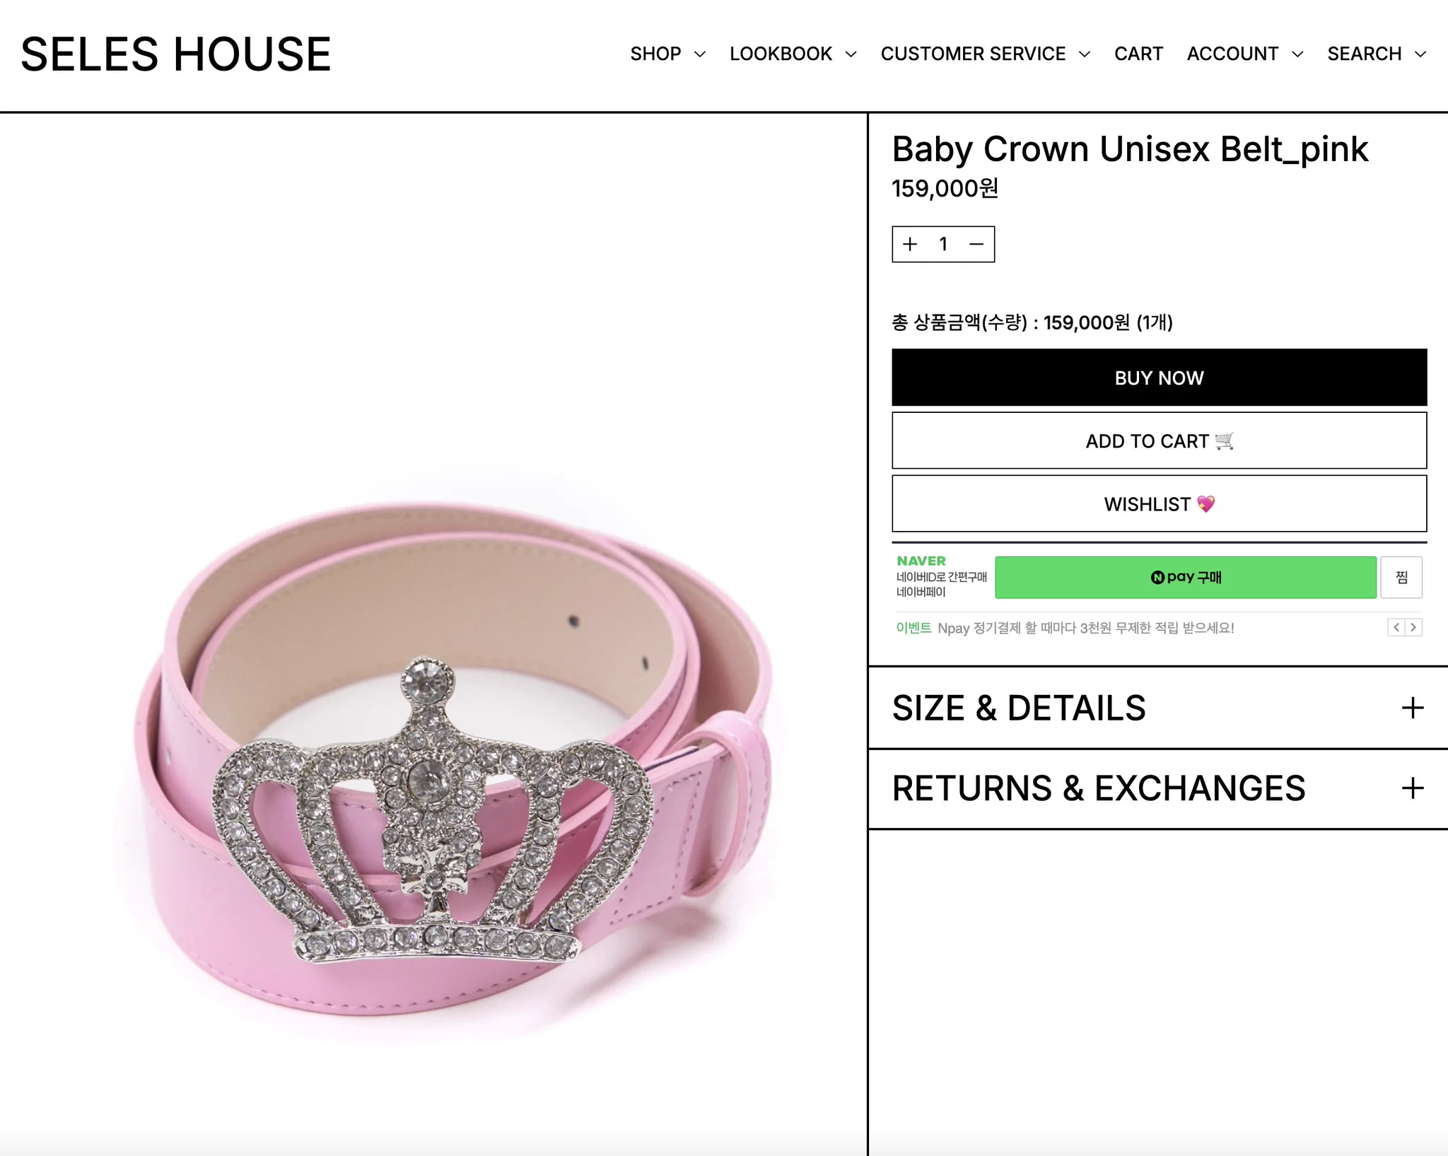
Task: Decrease quantity with the minus icon
Action: 976,245
